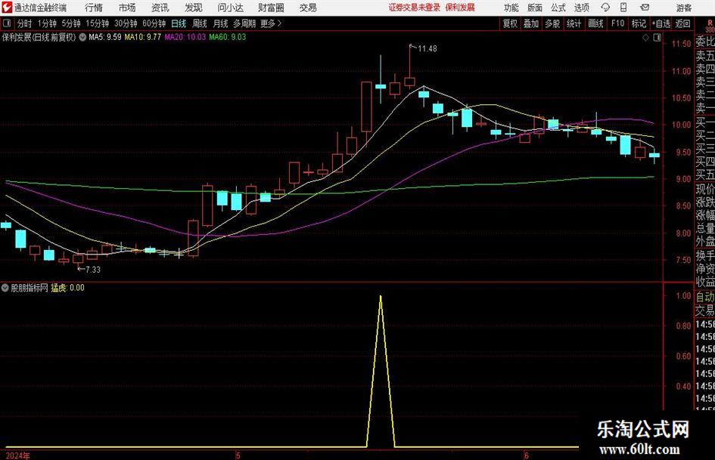This screenshot has height=460, width=715.
Task: Select the 日线 period tab
Action: 179,23
